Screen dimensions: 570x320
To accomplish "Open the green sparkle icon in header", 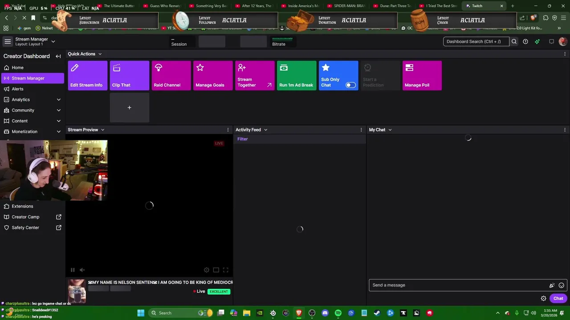I will 537,41.
